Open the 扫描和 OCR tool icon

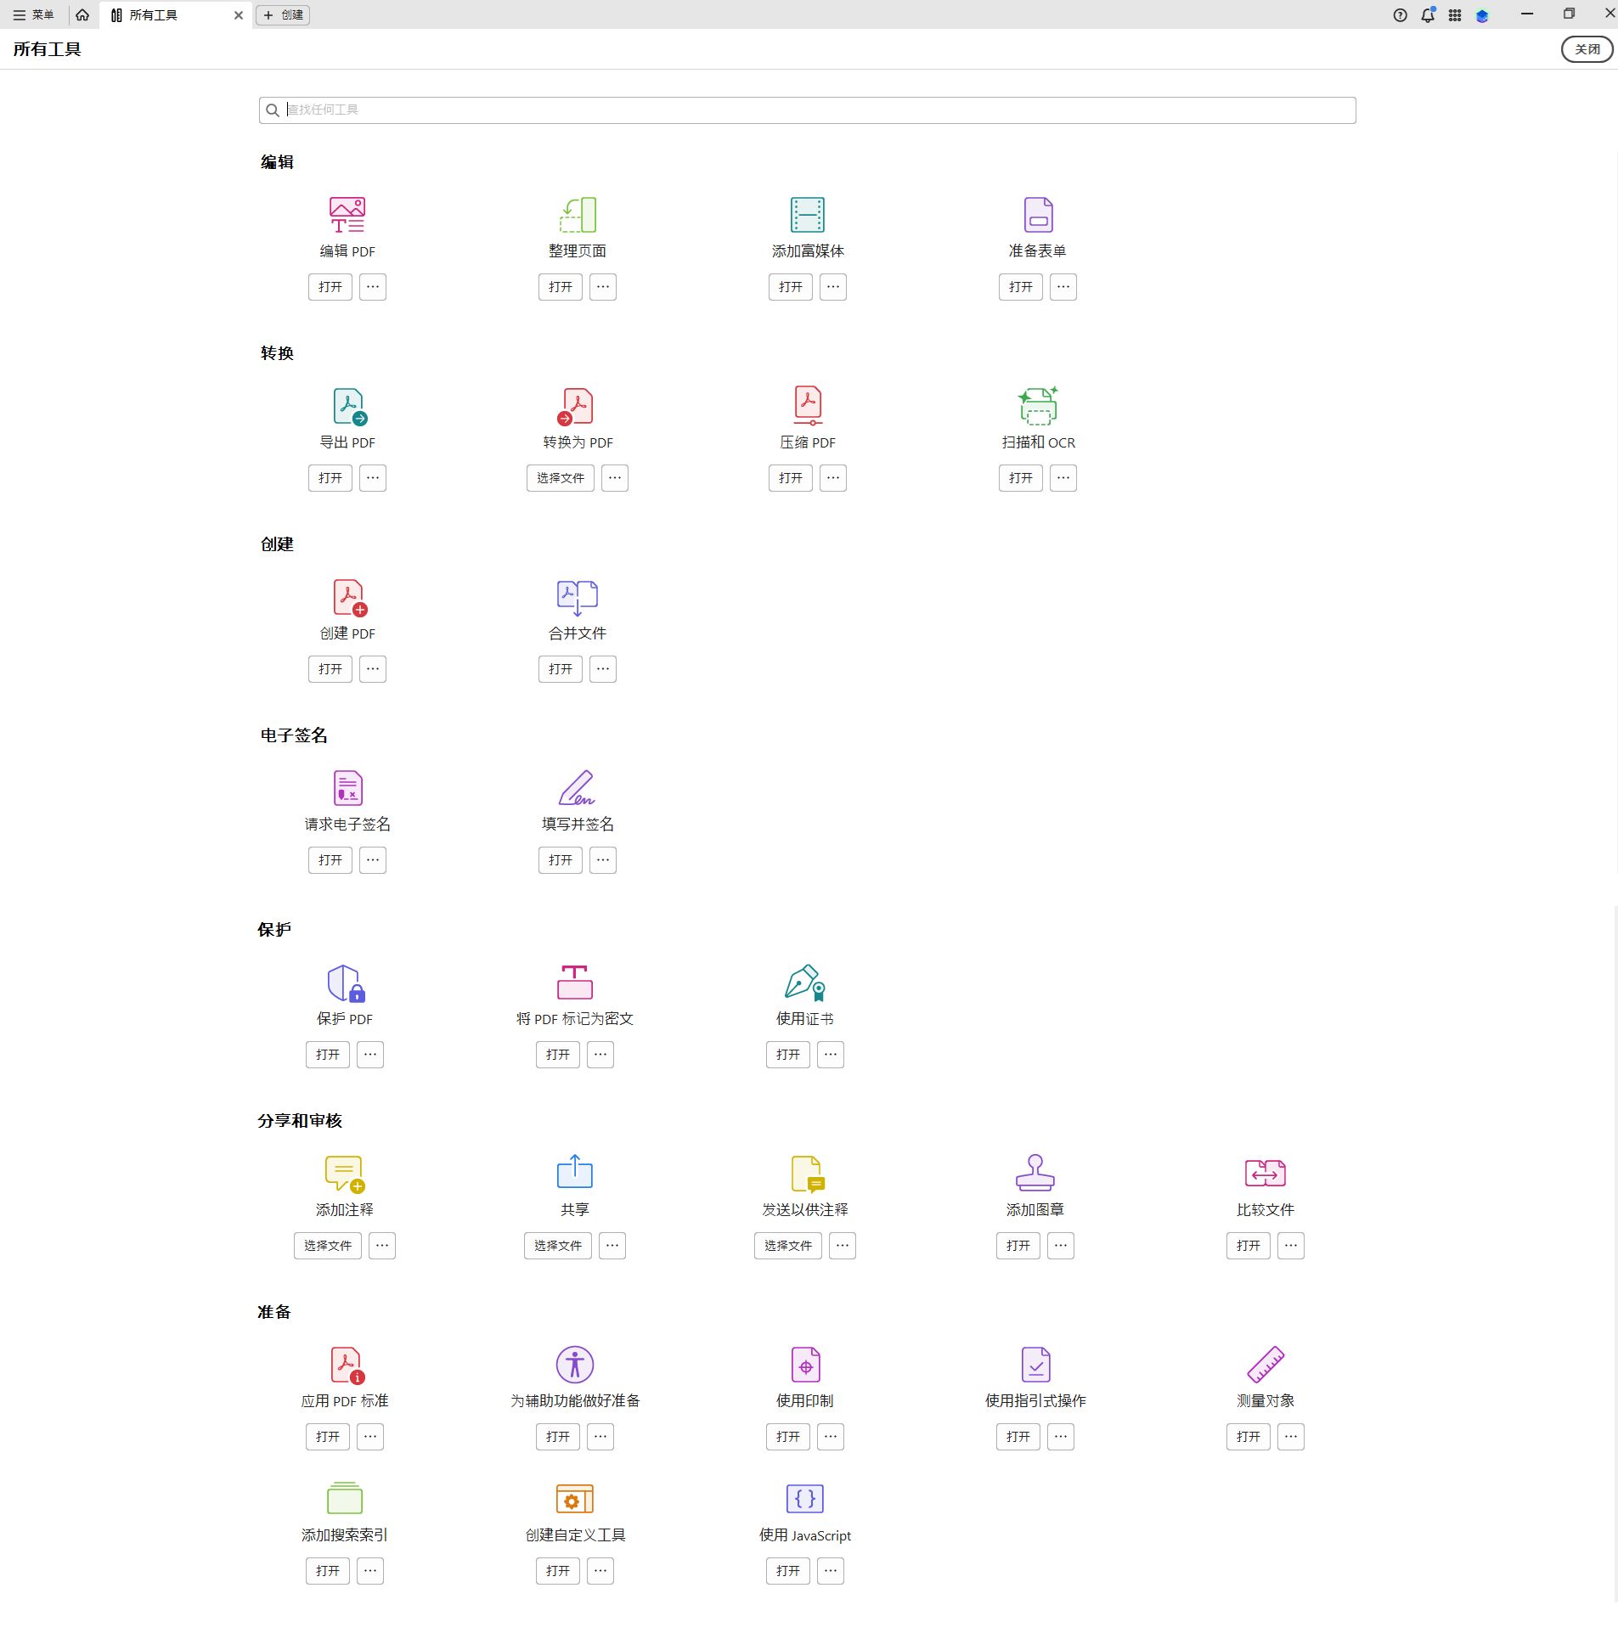(x=1038, y=406)
